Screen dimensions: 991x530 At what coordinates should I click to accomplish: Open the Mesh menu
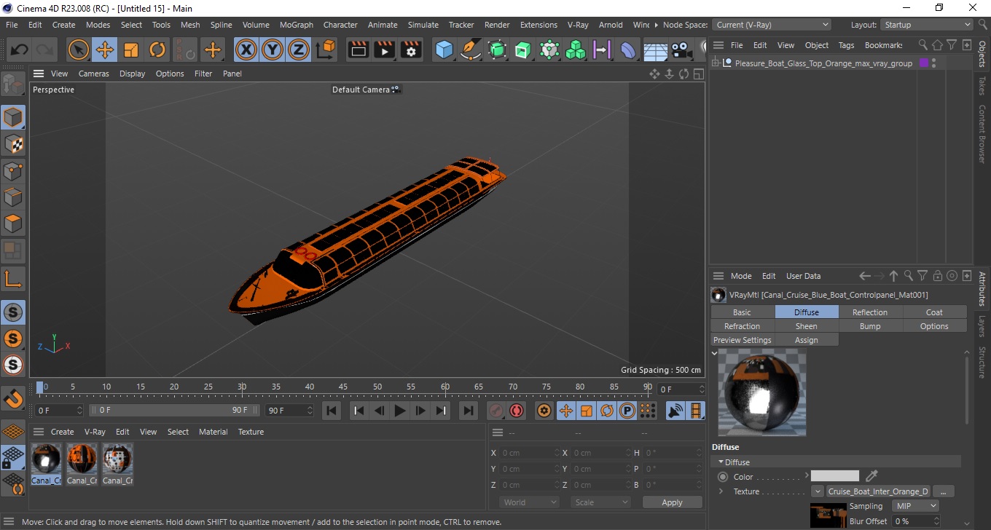click(x=190, y=25)
